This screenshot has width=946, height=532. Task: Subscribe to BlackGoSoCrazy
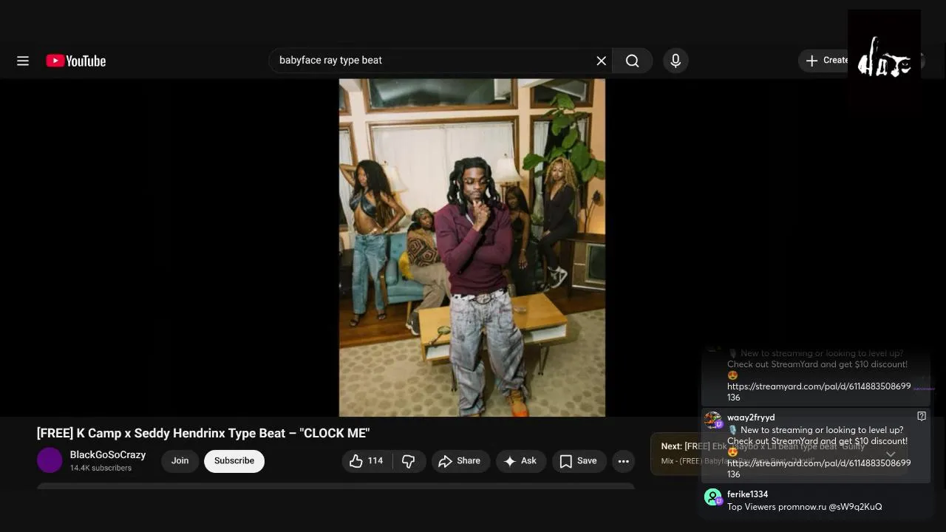pos(234,461)
